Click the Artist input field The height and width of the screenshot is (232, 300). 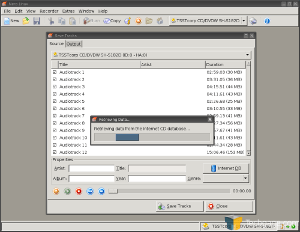pos(91,168)
